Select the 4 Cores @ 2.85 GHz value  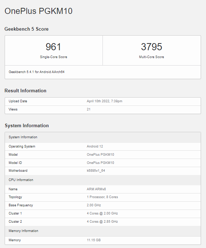[102, 222]
